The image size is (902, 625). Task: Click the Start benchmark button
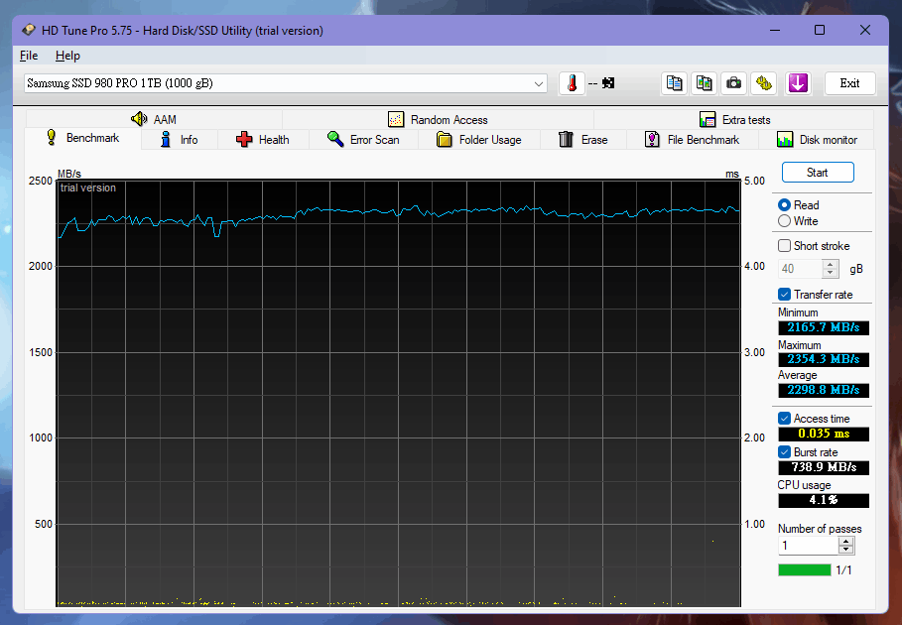coord(818,173)
